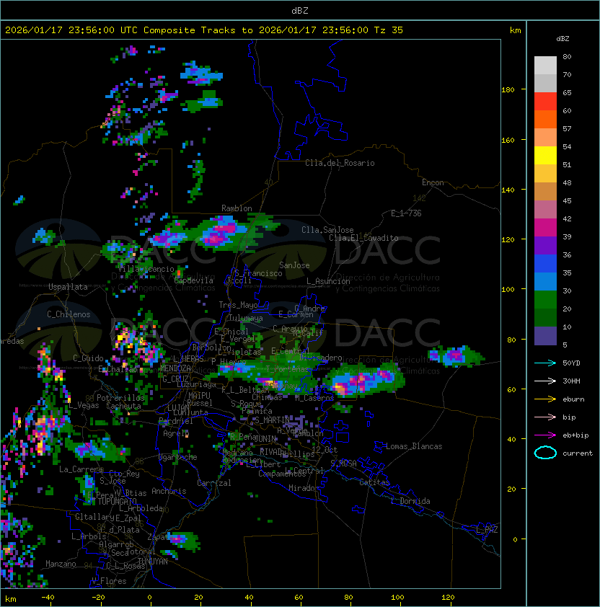This screenshot has width=600, height=607.
Task: Click the Anchoris map label
Action: (169, 491)
